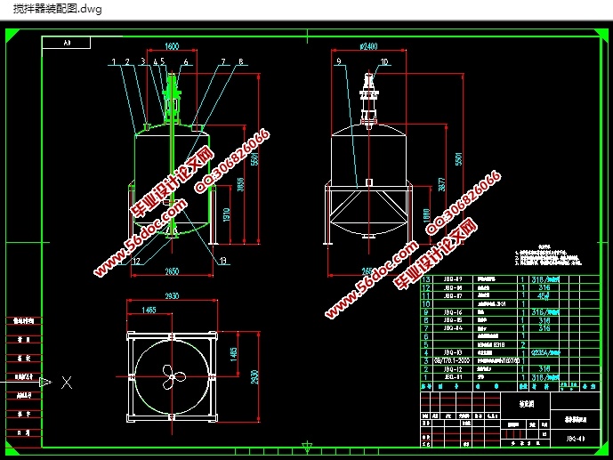This screenshot has width=613, height=460.
Task: Click the agitator motor on the front view
Action: click(x=172, y=101)
